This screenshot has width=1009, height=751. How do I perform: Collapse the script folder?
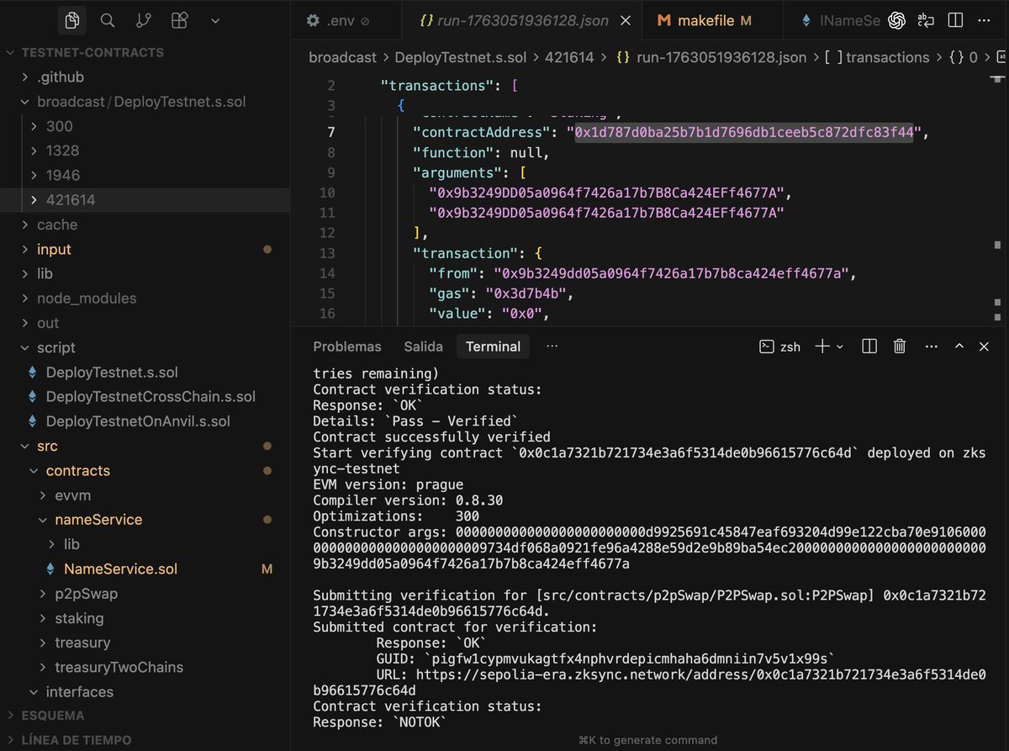coord(145,347)
